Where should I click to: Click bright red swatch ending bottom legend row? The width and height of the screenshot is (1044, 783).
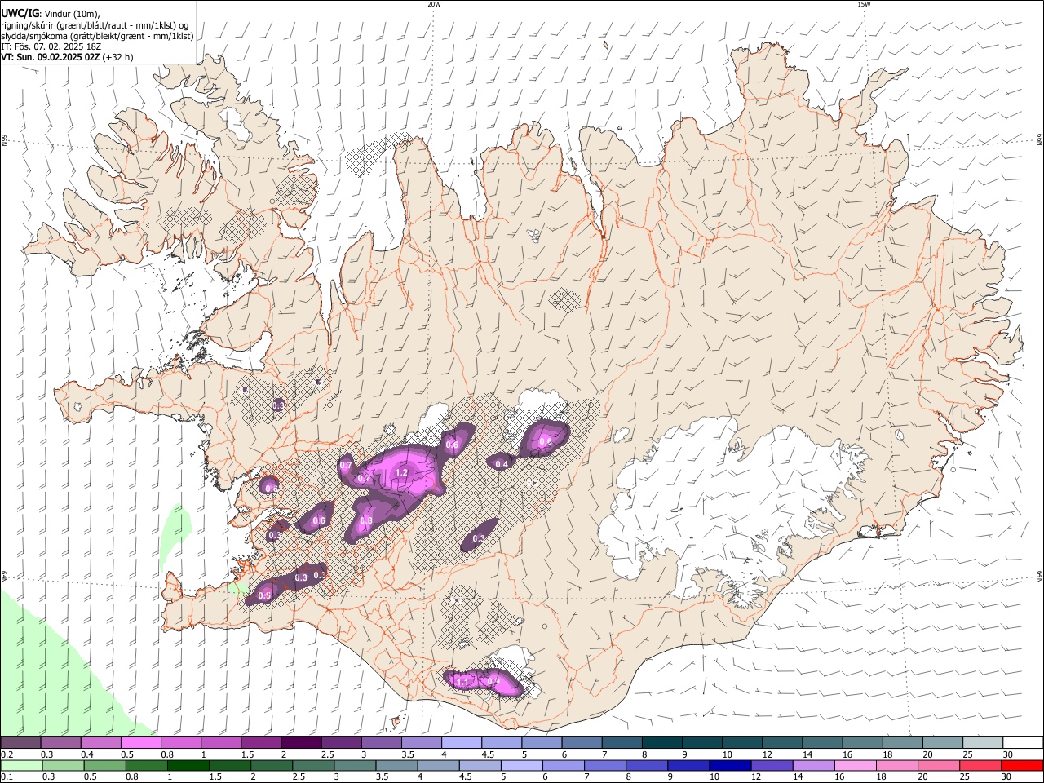(1024, 766)
